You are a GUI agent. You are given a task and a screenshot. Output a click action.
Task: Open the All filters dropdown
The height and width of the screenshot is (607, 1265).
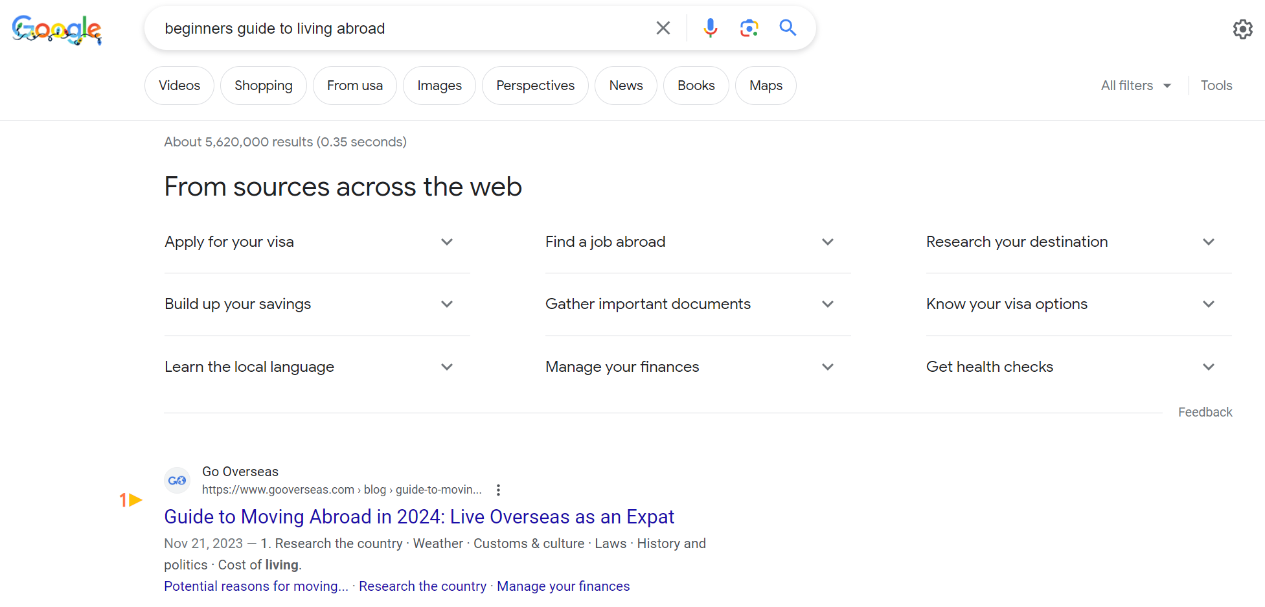1136,86
